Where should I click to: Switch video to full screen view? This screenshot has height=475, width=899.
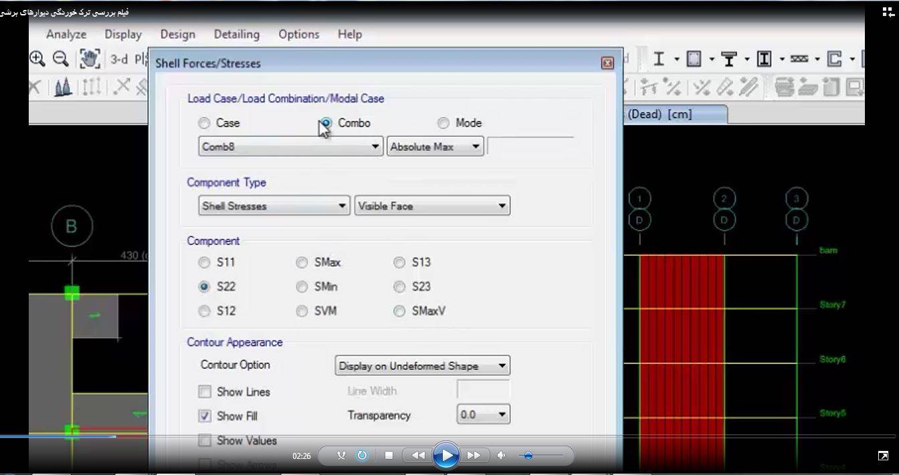[x=883, y=456]
